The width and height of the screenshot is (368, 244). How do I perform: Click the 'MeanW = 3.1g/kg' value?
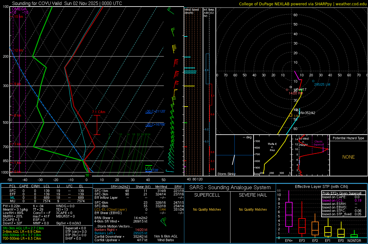point(15,209)
